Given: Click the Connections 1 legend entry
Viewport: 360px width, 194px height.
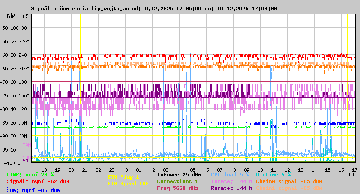Looking at the screenshot, I should (177, 181).
